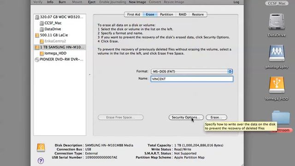Click the CCSF_Mac volume icon in sidebar

[41, 23]
